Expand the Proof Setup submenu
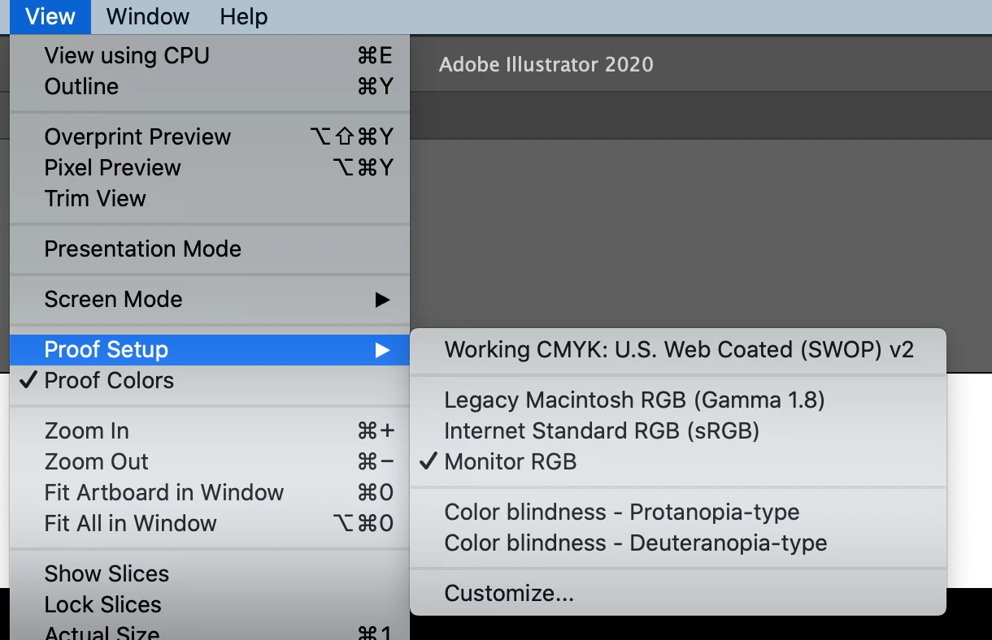This screenshot has height=640, width=992. click(210, 350)
